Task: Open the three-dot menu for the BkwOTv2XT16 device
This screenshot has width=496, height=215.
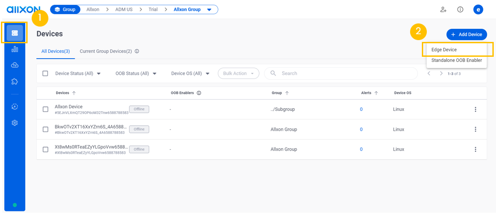Action: click(475, 129)
